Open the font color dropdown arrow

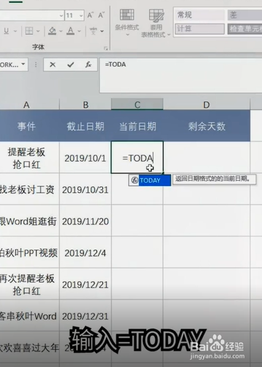(79, 31)
